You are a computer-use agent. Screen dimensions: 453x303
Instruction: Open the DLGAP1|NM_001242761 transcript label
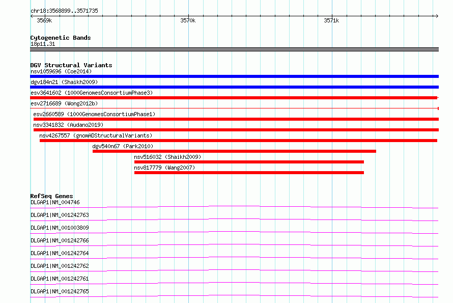[60, 279]
